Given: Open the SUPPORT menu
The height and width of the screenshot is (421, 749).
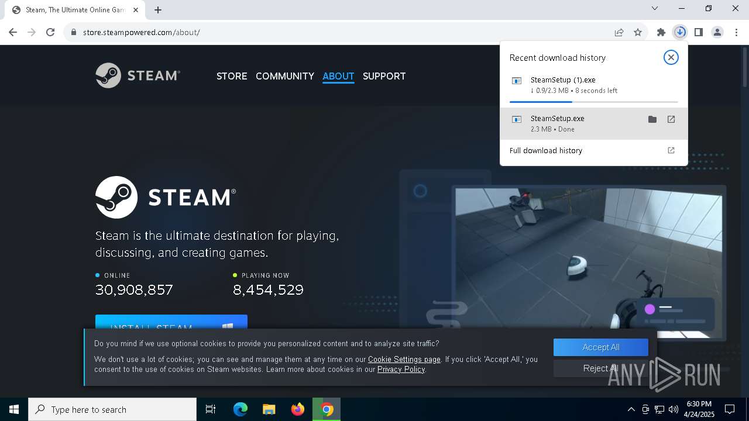Looking at the screenshot, I should point(384,76).
